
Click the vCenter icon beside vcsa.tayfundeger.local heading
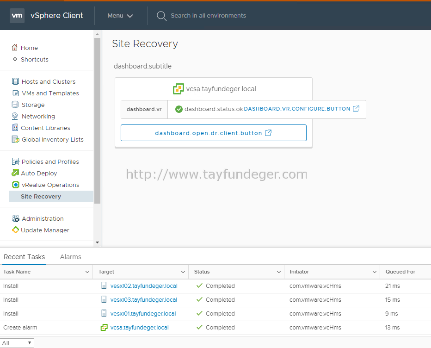179,89
